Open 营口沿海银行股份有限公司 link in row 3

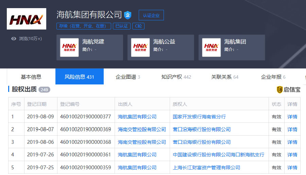click(x=202, y=142)
